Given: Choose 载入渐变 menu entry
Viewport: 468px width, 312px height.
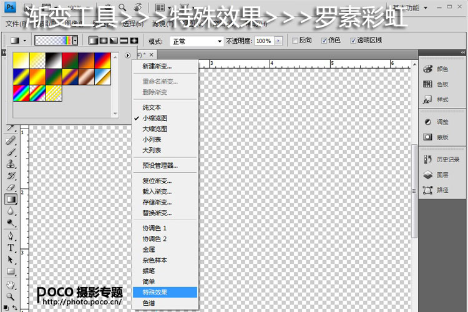Looking at the screenshot, I should (165, 192).
